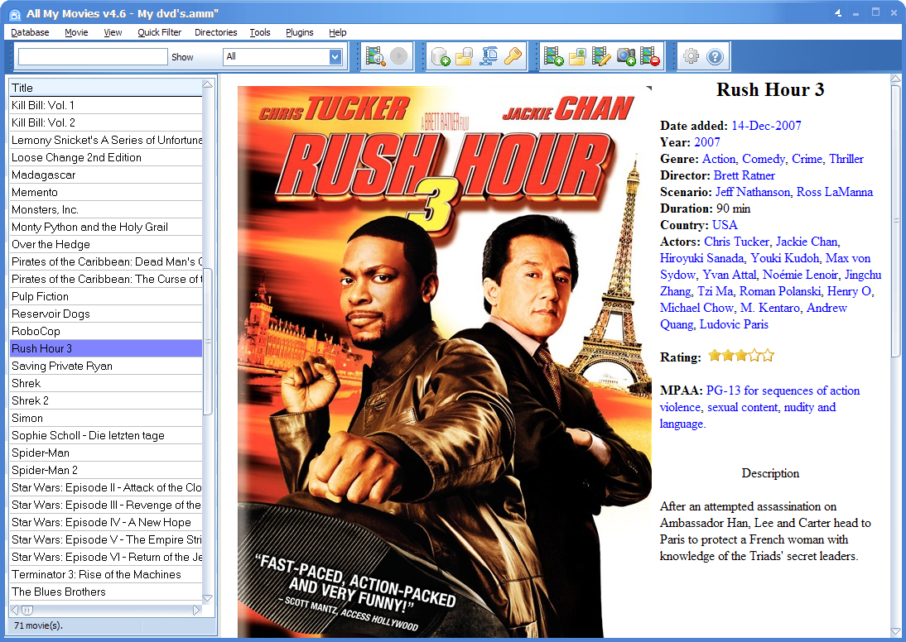Set database password via the key icon
The height and width of the screenshot is (642, 906).
pyautogui.click(x=513, y=56)
